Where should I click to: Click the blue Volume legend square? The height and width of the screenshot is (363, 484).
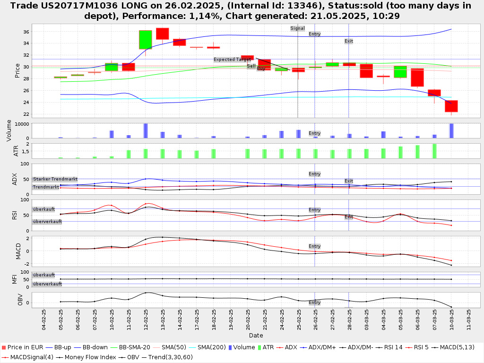(x=230, y=347)
